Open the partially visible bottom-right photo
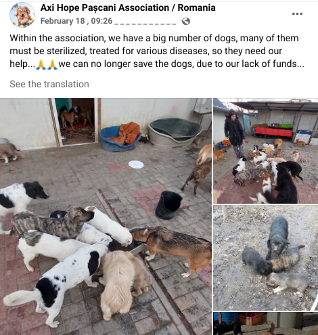 tap(266, 323)
